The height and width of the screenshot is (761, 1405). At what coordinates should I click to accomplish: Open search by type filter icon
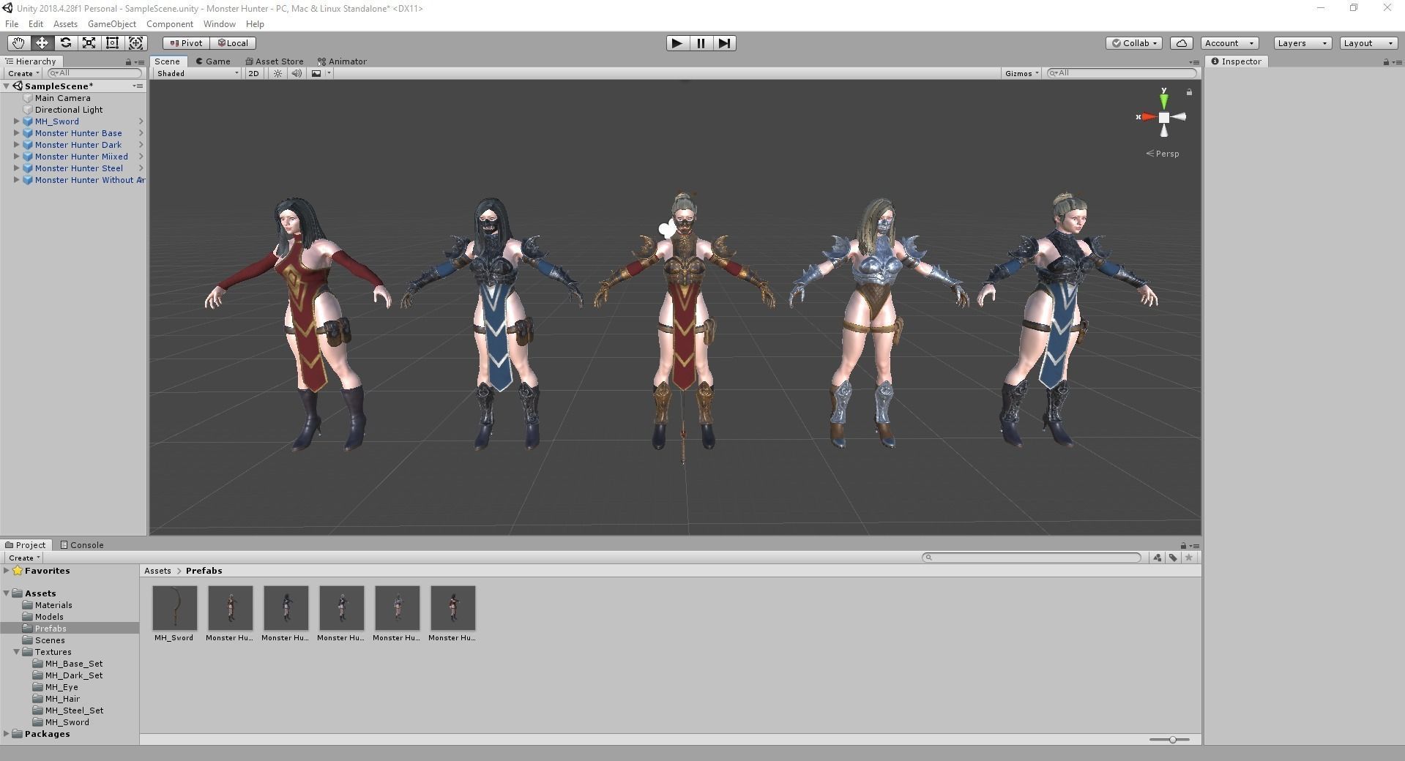[x=1157, y=558]
